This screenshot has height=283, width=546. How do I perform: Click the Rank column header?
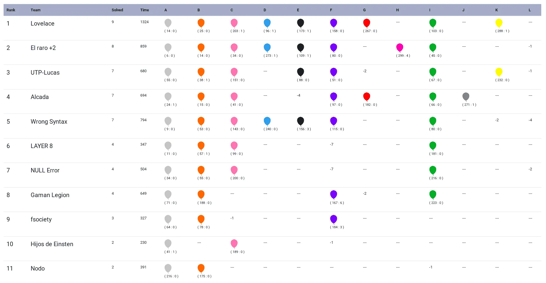coord(11,10)
